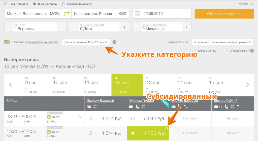This screenshot has height=141, width=258.
Task: Decrease number of adults with minus
Action: click(x=9, y=27)
